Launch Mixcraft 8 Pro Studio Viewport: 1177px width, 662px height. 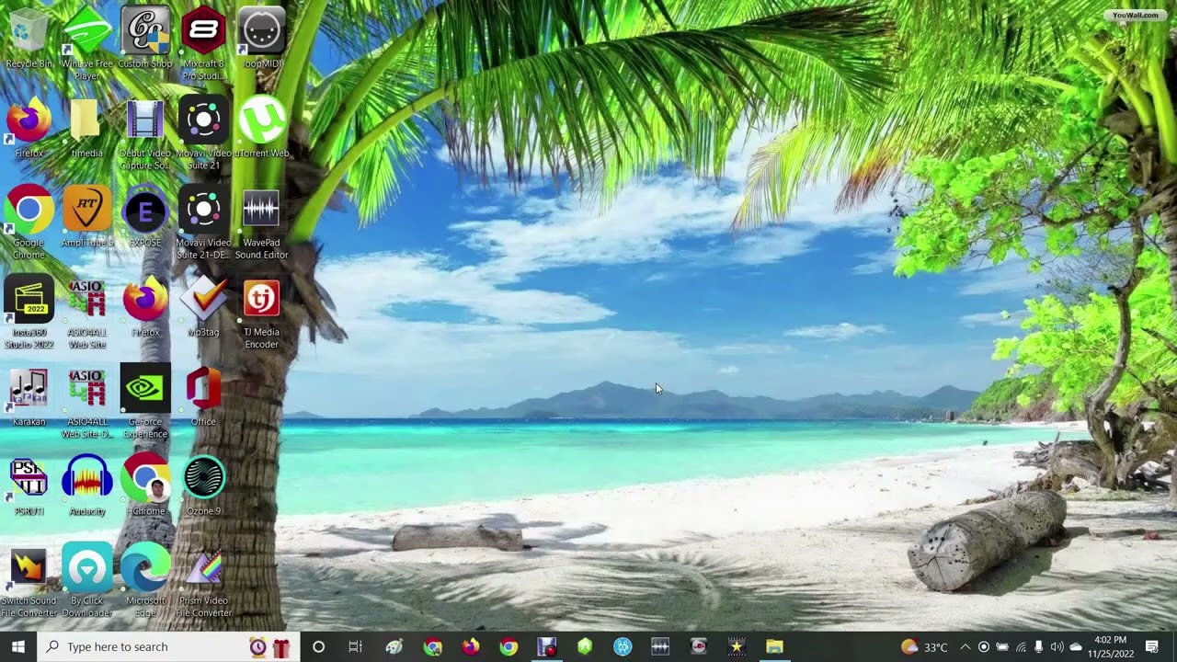click(x=203, y=43)
